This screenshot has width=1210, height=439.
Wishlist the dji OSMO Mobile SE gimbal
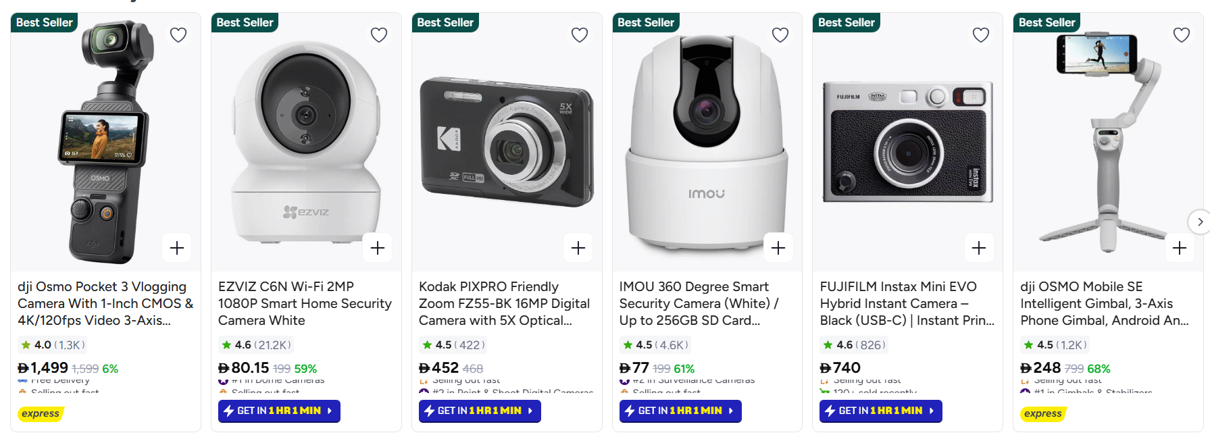(x=1182, y=35)
